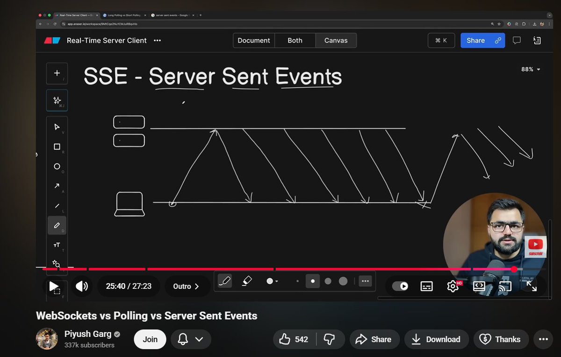Select the pencil draw tool in the sidebar
The image size is (561, 357).
(x=57, y=225)
